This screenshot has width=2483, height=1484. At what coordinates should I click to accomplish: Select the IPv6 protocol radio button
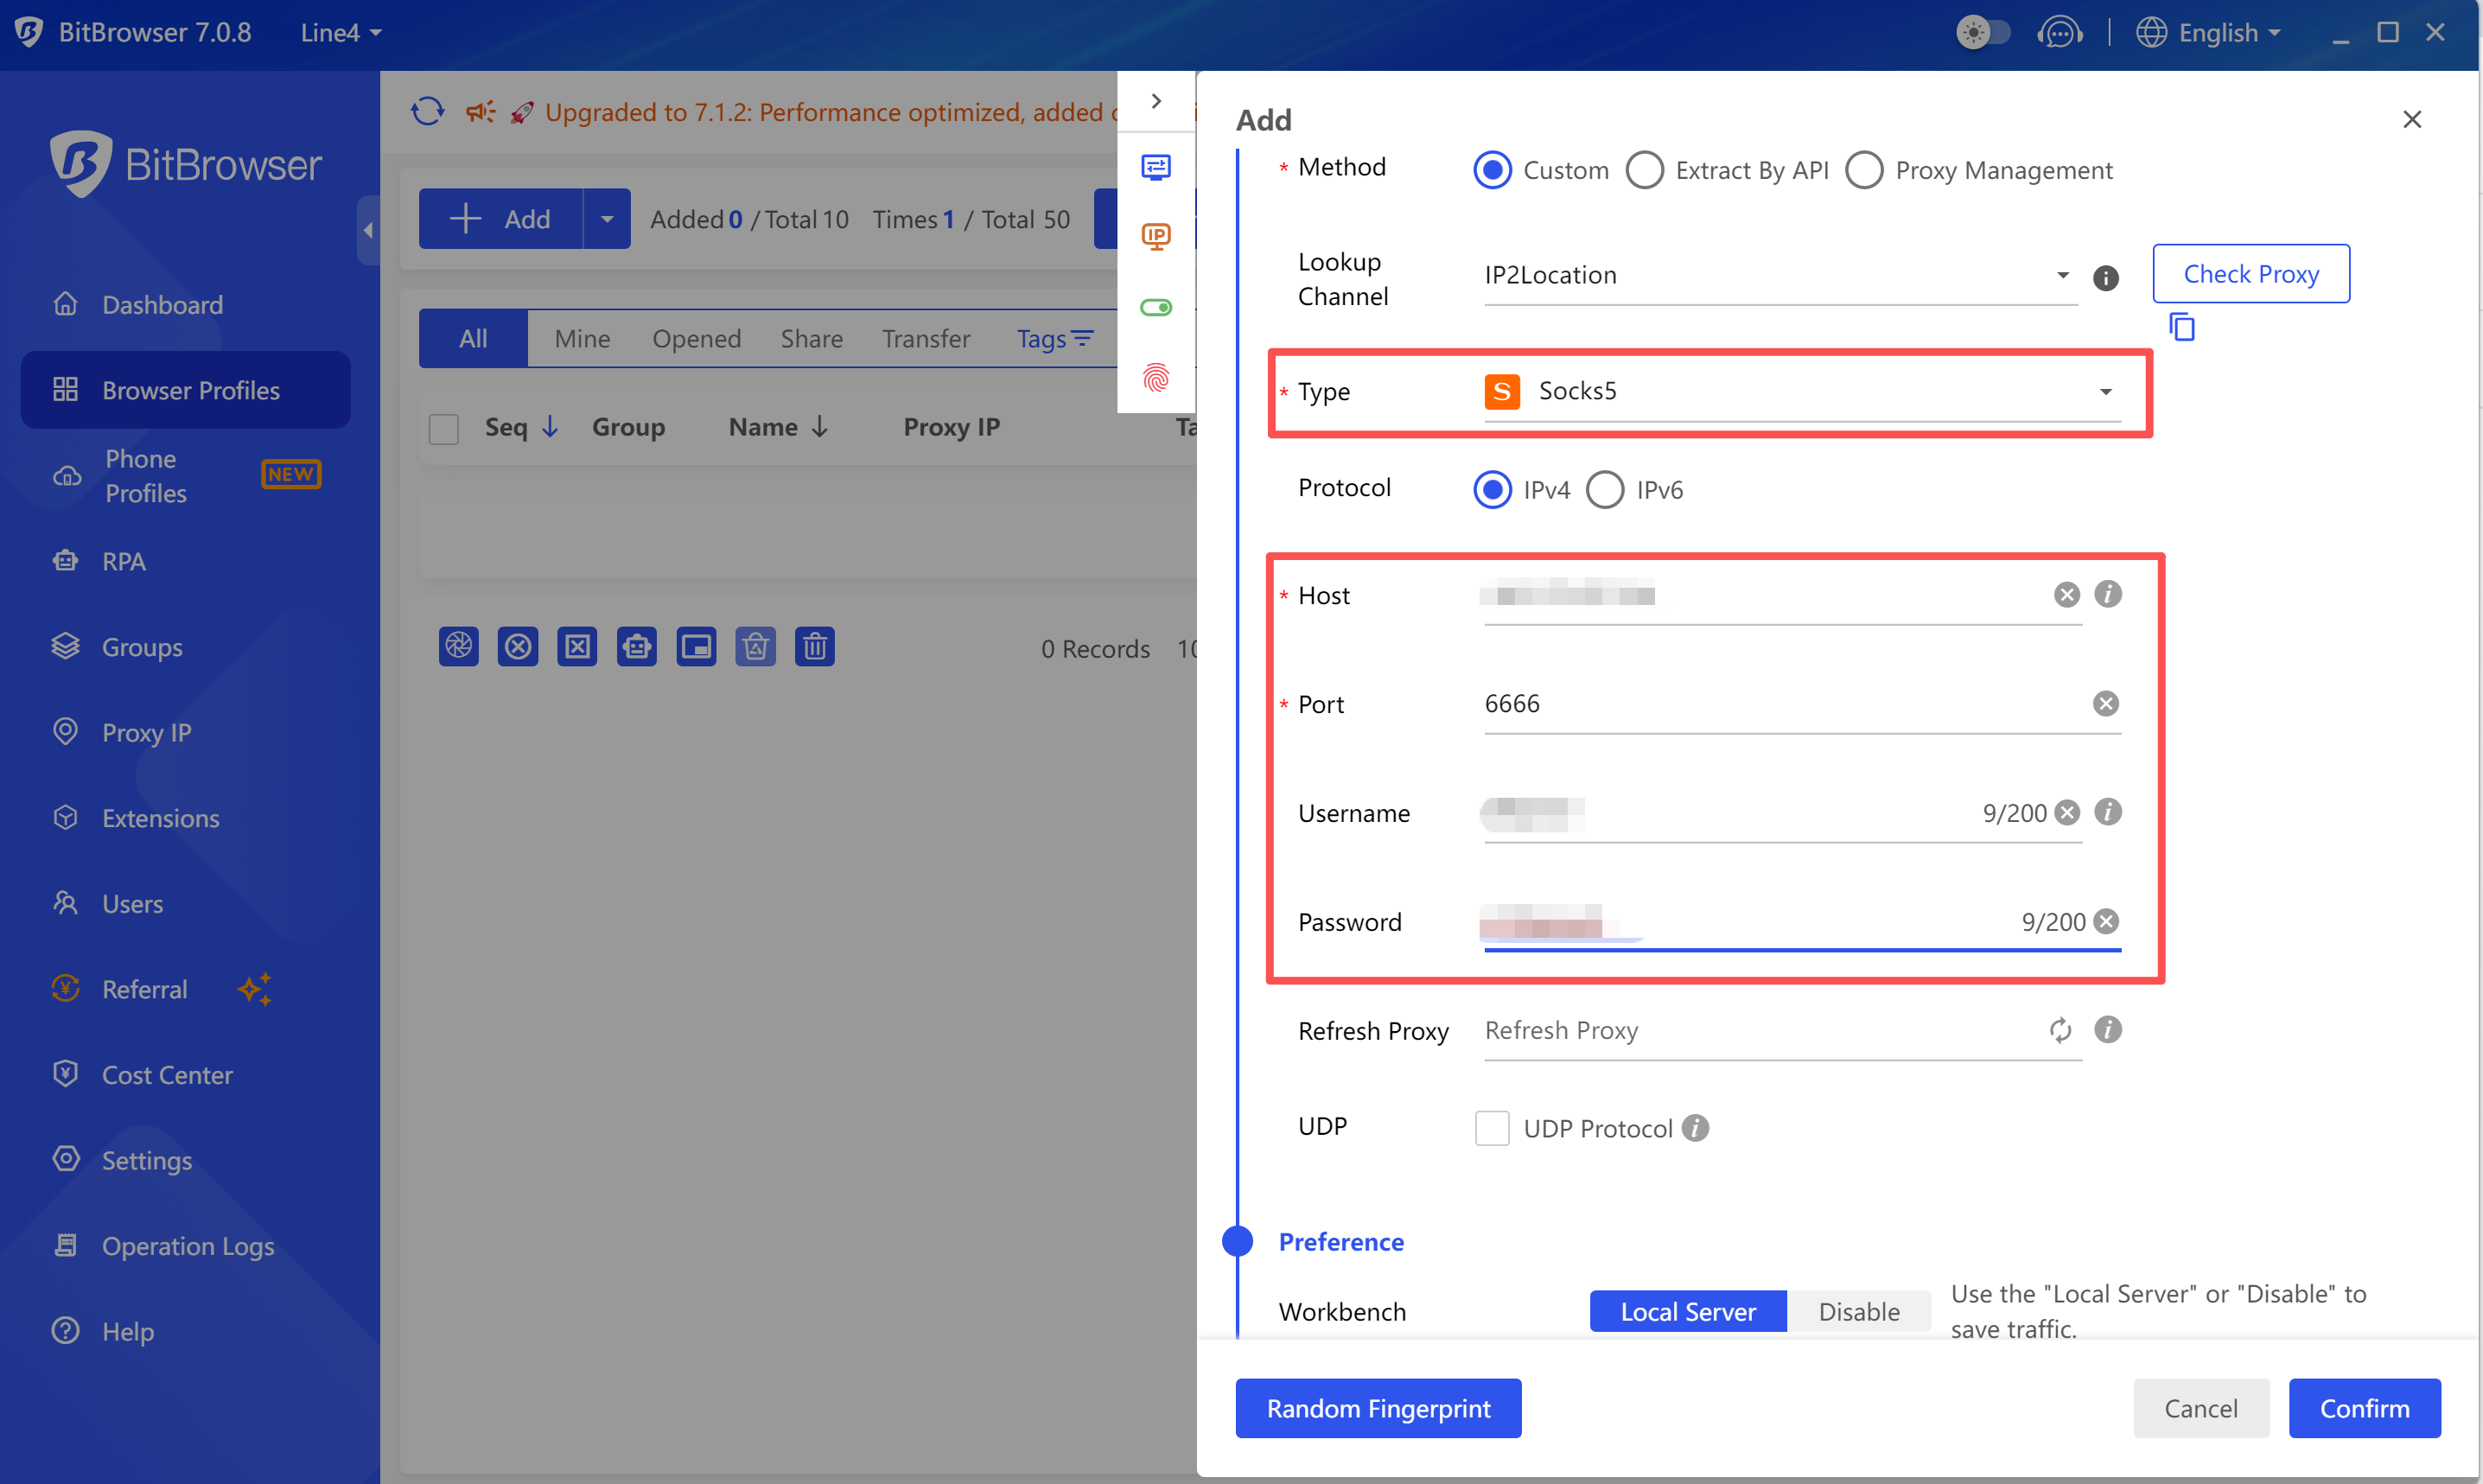click(1605, 490)
